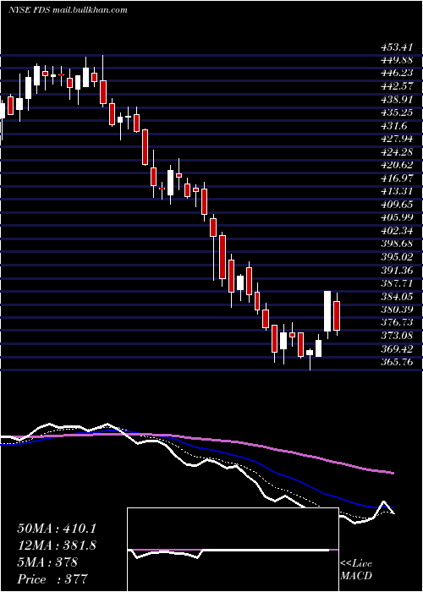Image resolution: width=423 pixels, height=592 pixels.
Task: Click the 380.39 price label
Action: point(397,310)
